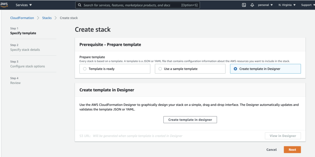
Task: Focus the services search field
Action: [137, 5]
